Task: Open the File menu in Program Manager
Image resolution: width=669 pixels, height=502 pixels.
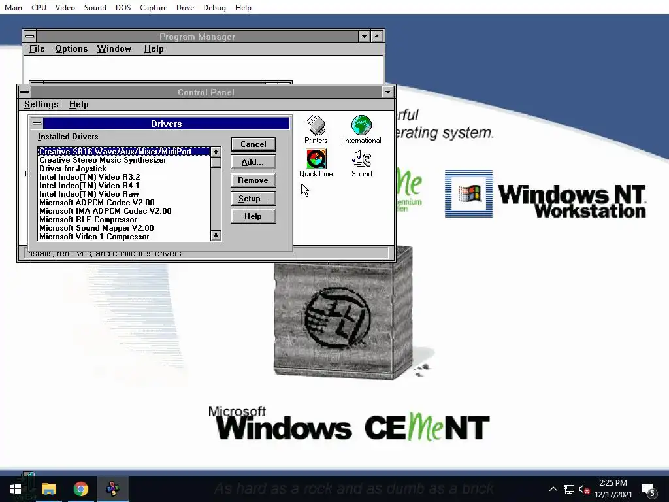Action: click(x=37, y=48)
